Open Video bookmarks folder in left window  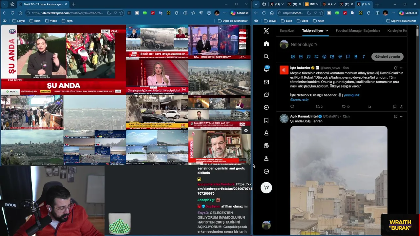(51, 21)
